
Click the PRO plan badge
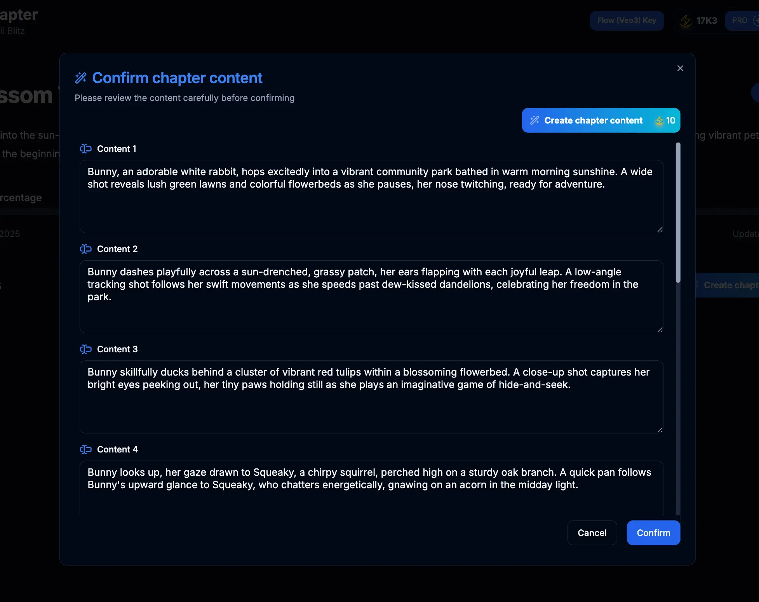(740, 21)
